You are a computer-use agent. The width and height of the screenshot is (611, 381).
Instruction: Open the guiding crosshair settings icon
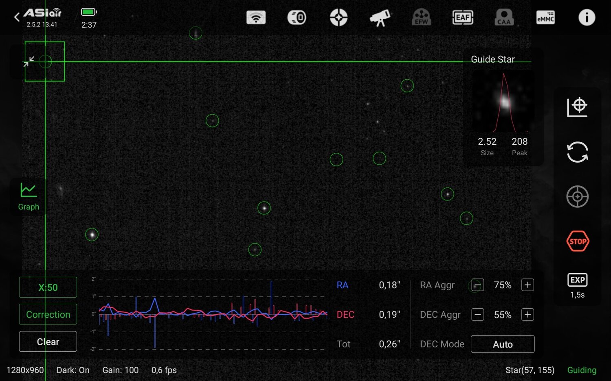point(338,17)
